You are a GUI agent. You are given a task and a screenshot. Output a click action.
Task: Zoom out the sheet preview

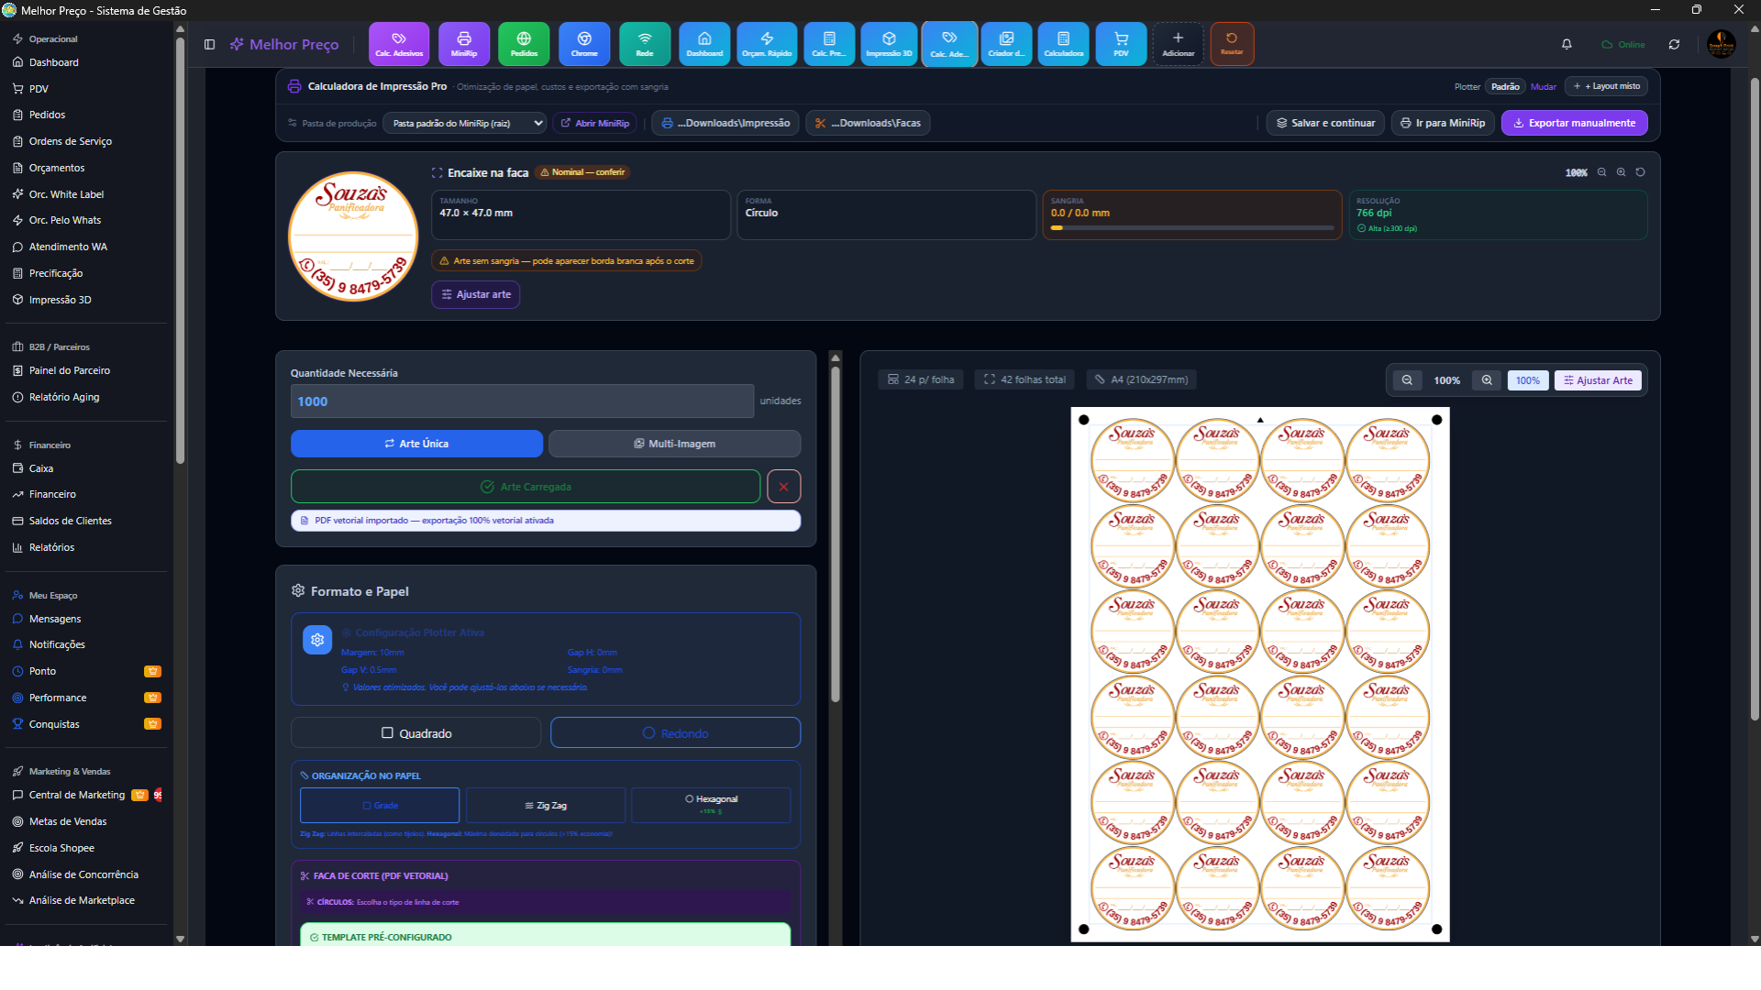(x=1407, y=380)
